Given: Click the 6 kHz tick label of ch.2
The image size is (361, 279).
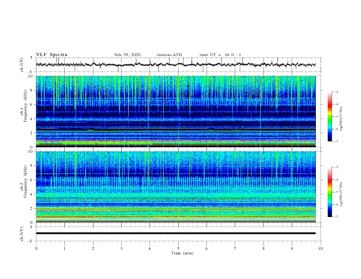Looking at the screenshot, I should pyautogui.click(x=32, y=180).
